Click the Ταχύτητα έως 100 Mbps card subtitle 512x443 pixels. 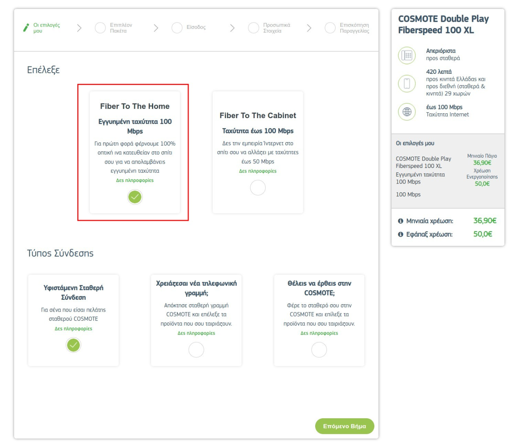pyautogui.click(x=258, y=131)
